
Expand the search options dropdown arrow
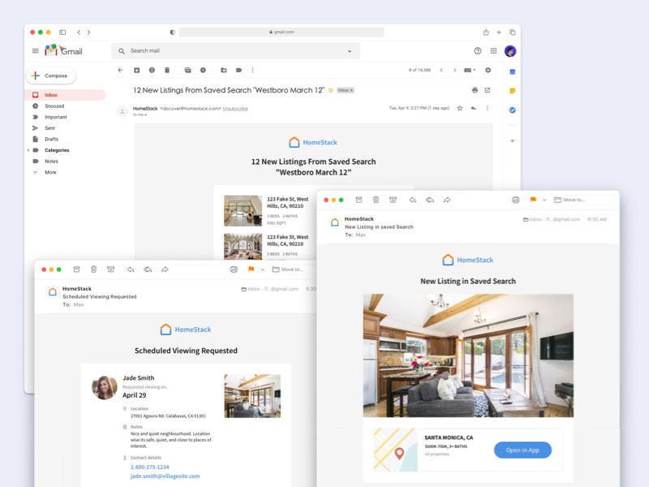point(350,51)
